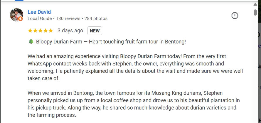The image size is (261, 123).
Task: Click the orange Local Guide badge on avatar
Action: pos(21,19)
